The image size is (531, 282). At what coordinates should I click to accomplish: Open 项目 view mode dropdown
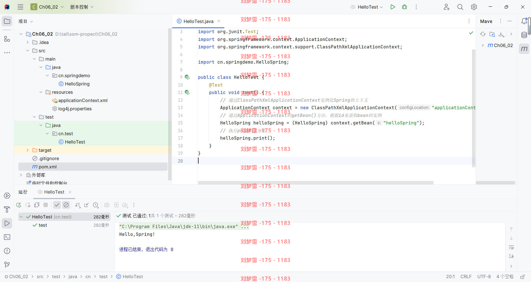coord(26,21)
